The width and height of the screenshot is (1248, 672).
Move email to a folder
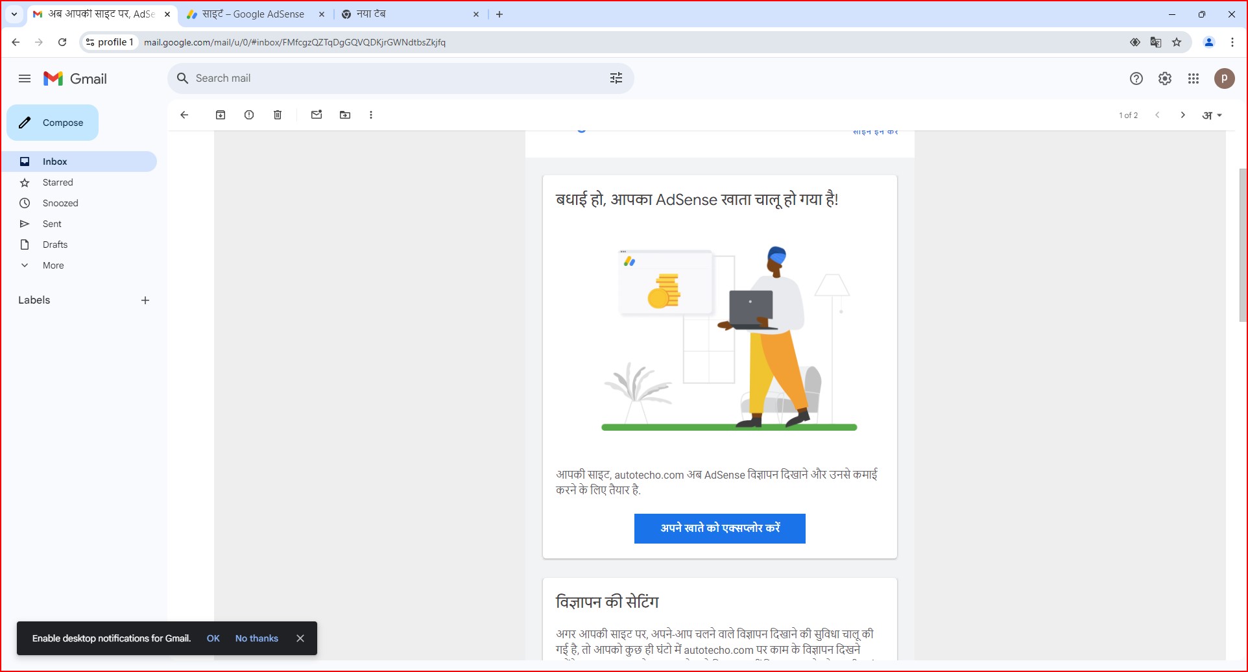point(345,115)
